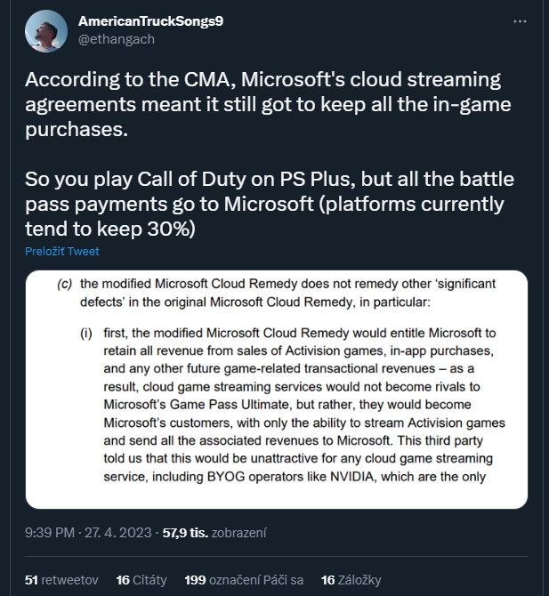This screenshot has width=549, height=596.
Task: Open the tweet's three-dot more options menu
Action: (x=520, y=20)
